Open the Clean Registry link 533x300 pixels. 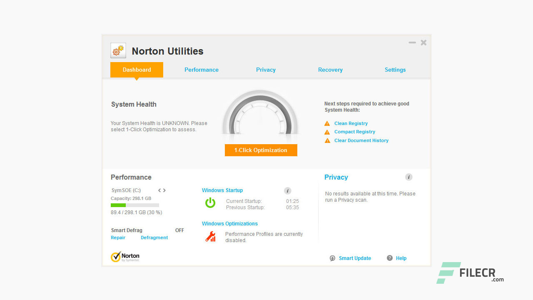click(351, 123)
